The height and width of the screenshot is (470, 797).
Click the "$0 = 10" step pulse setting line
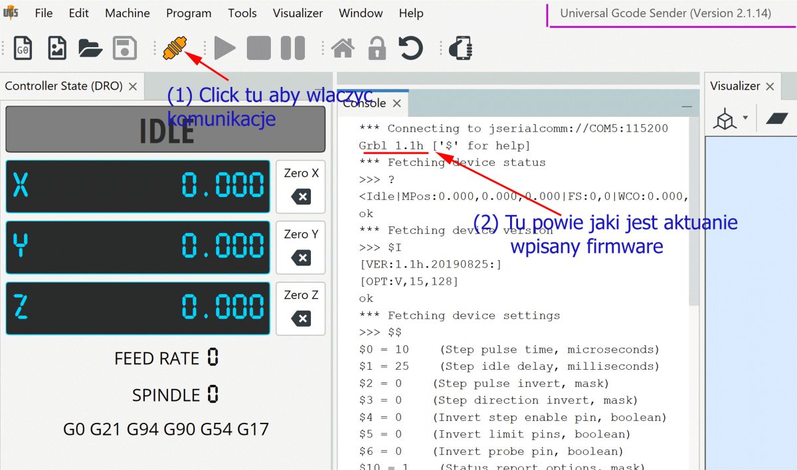coord(509,349)
